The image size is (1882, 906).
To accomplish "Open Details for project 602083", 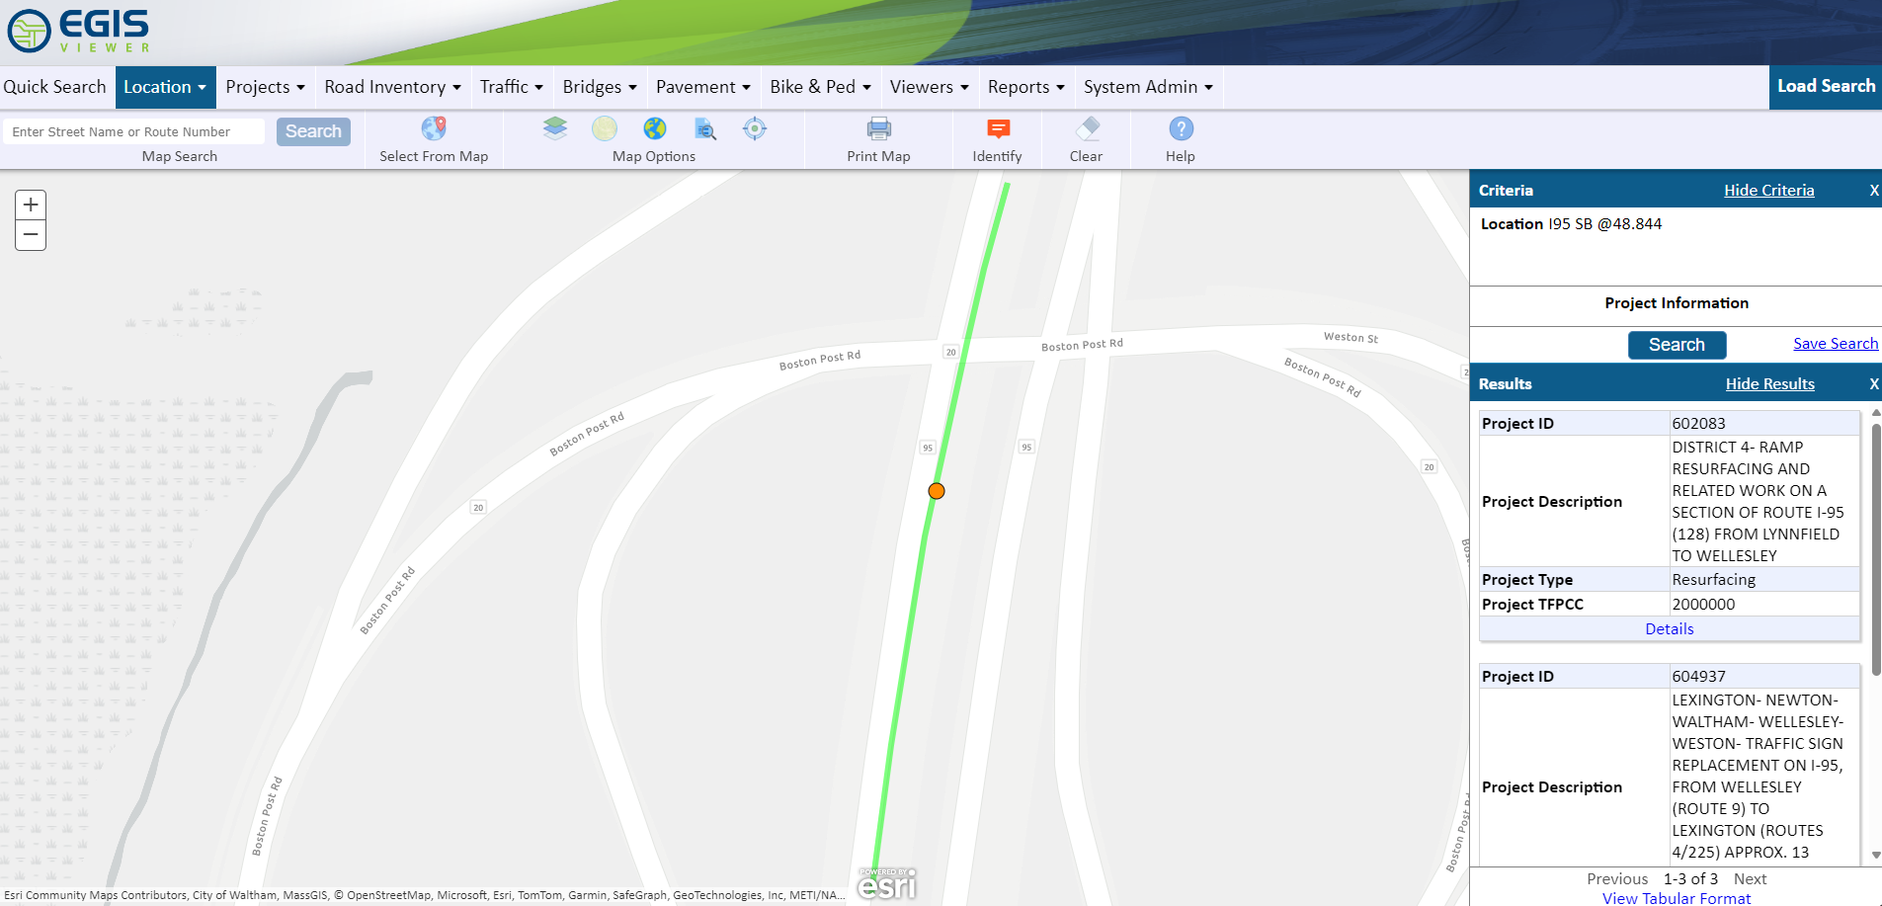I will (x=1669, y=628).
